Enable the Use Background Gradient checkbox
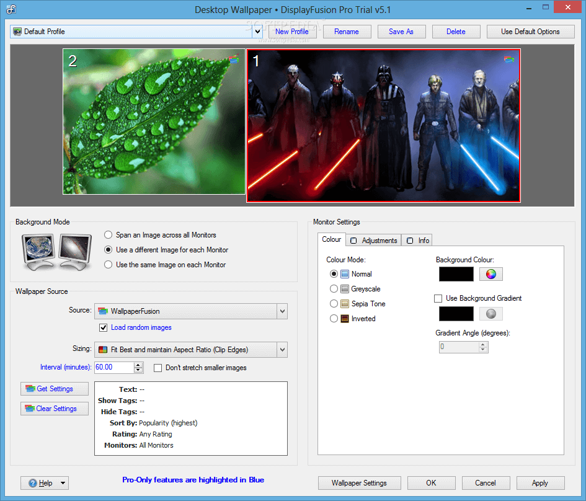Image resolution: width=586 pixels, height=501 pixels. pos(438,298)
